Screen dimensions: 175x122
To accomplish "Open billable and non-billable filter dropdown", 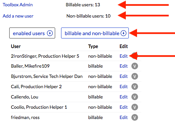I will tap(95, 33).
